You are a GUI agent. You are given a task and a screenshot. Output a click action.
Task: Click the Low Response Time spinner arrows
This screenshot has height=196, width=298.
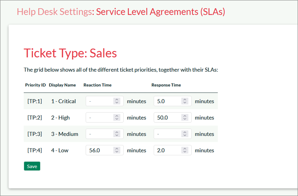tap(185, 151)
